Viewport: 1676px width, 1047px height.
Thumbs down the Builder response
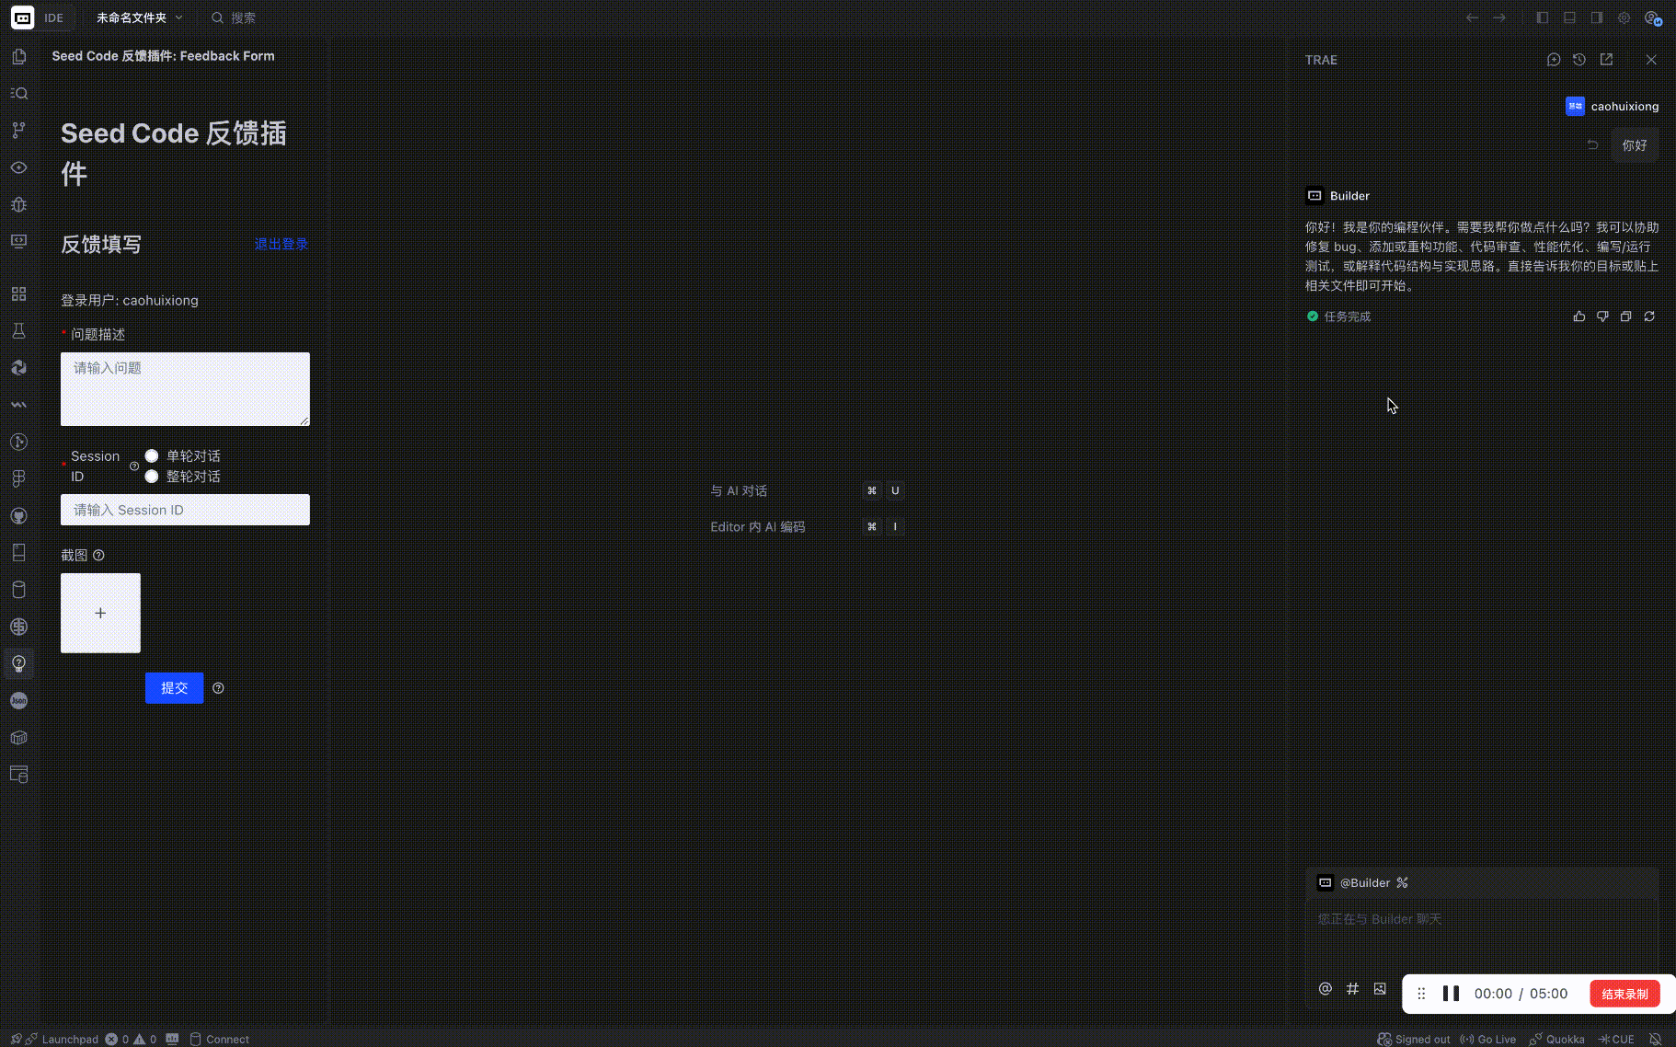tap(1602, 316)
